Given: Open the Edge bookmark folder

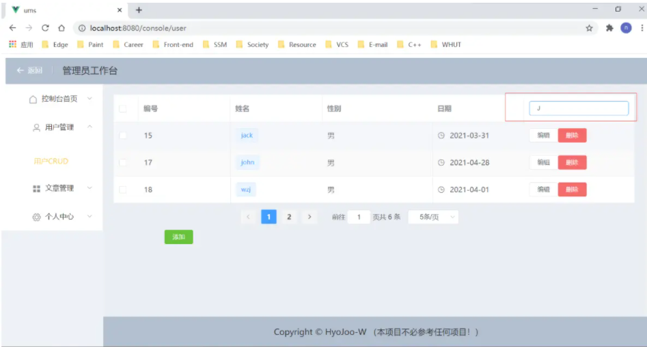Looking at the screenshot, I should 55,44.
